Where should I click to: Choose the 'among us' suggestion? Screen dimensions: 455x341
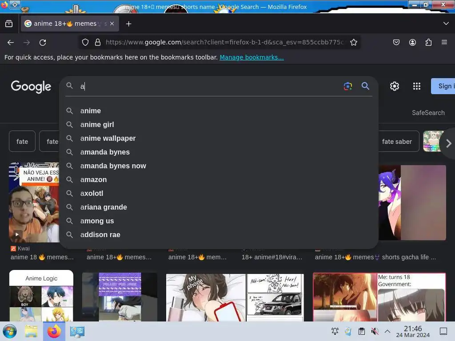click(219, 221)
